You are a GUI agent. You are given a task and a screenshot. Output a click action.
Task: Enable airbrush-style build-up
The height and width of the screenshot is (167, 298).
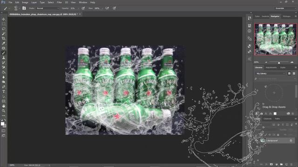coord(107,8)
